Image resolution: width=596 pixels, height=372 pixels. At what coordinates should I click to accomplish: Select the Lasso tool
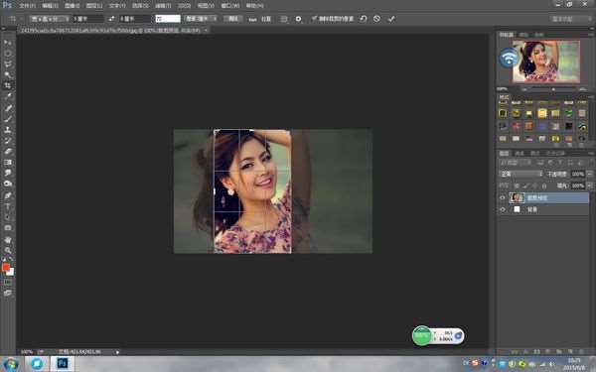(x=8, y=63)
